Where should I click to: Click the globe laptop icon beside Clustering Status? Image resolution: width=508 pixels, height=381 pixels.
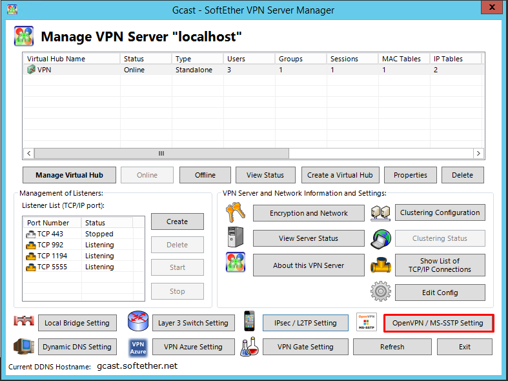pos(381,239)
